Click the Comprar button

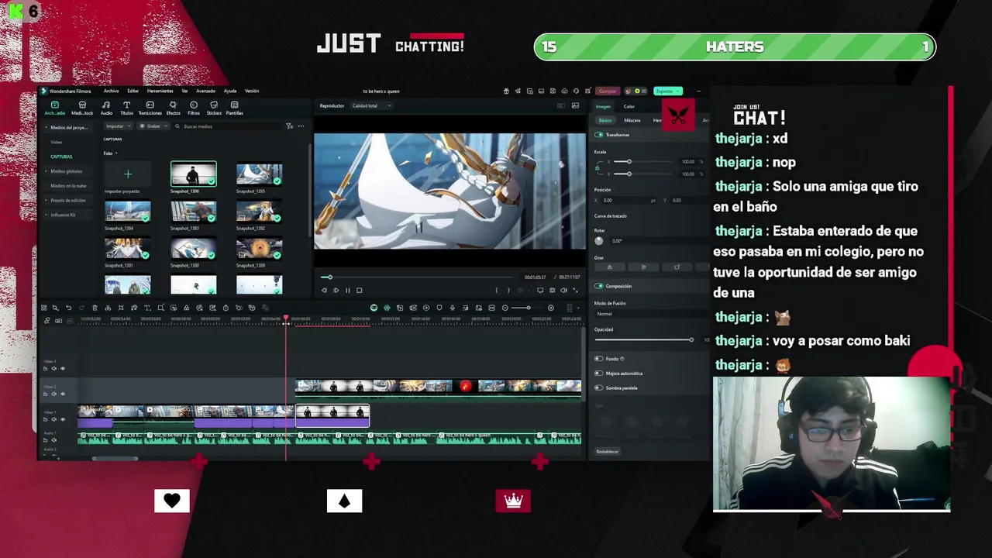coord(608,91)
